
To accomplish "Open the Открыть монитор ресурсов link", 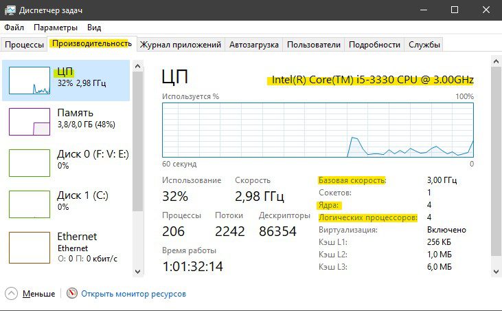I will pyautogui.click(x=133, y=293).
